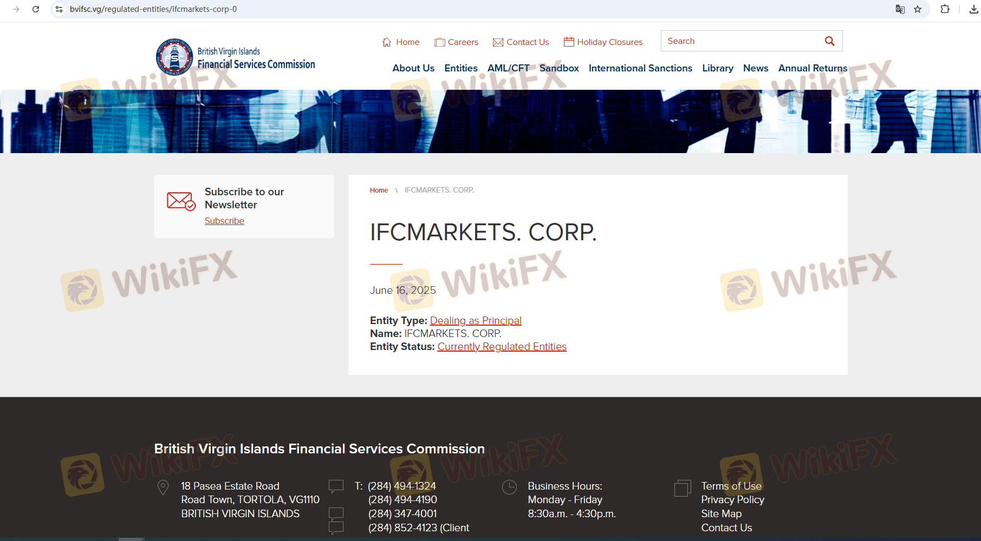981x541 pixels.
Task: Click the speech bubble icon beside (284) 494-1324
Action: [x=336, y=486]
